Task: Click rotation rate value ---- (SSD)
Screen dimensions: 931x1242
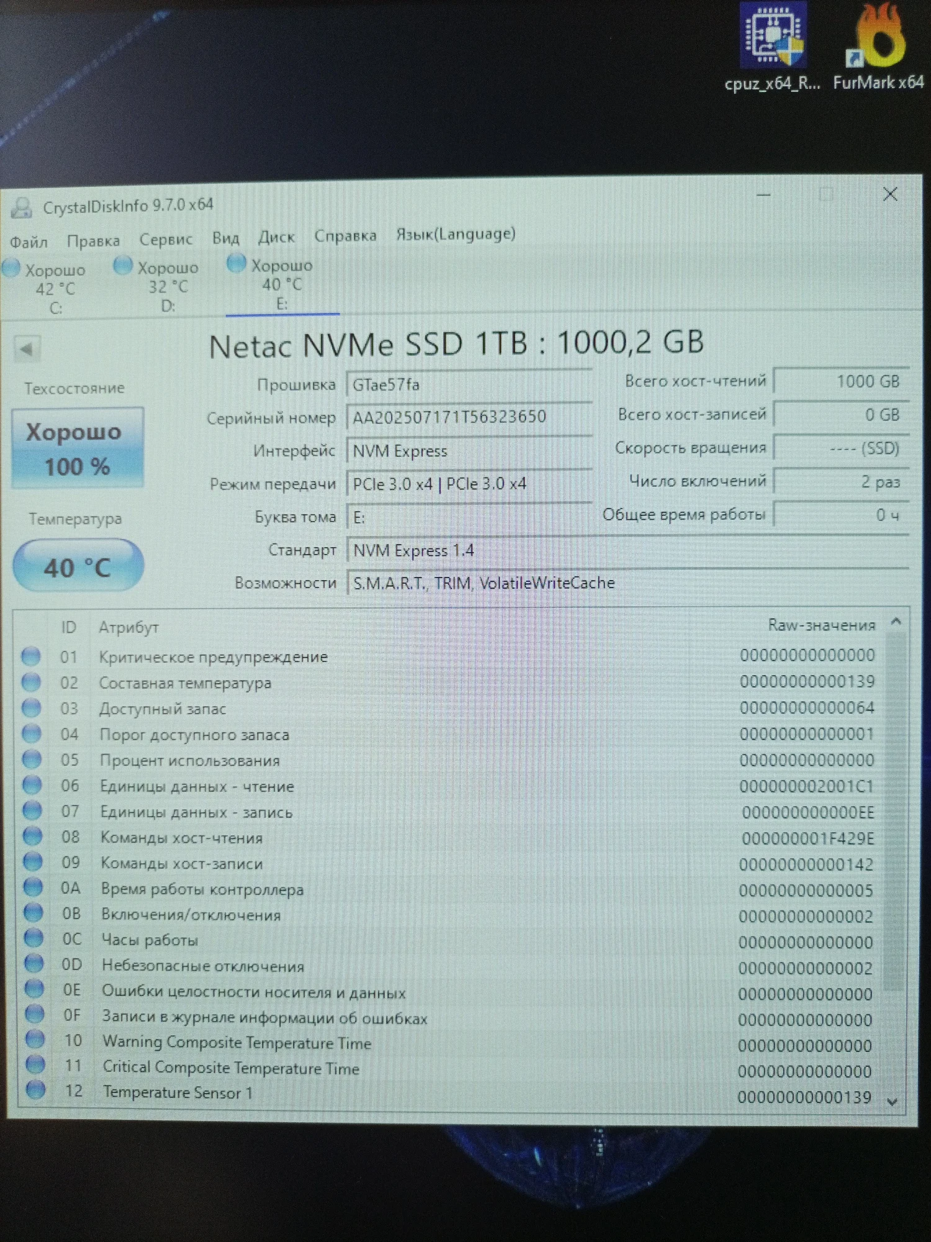Action: [842, 448]
